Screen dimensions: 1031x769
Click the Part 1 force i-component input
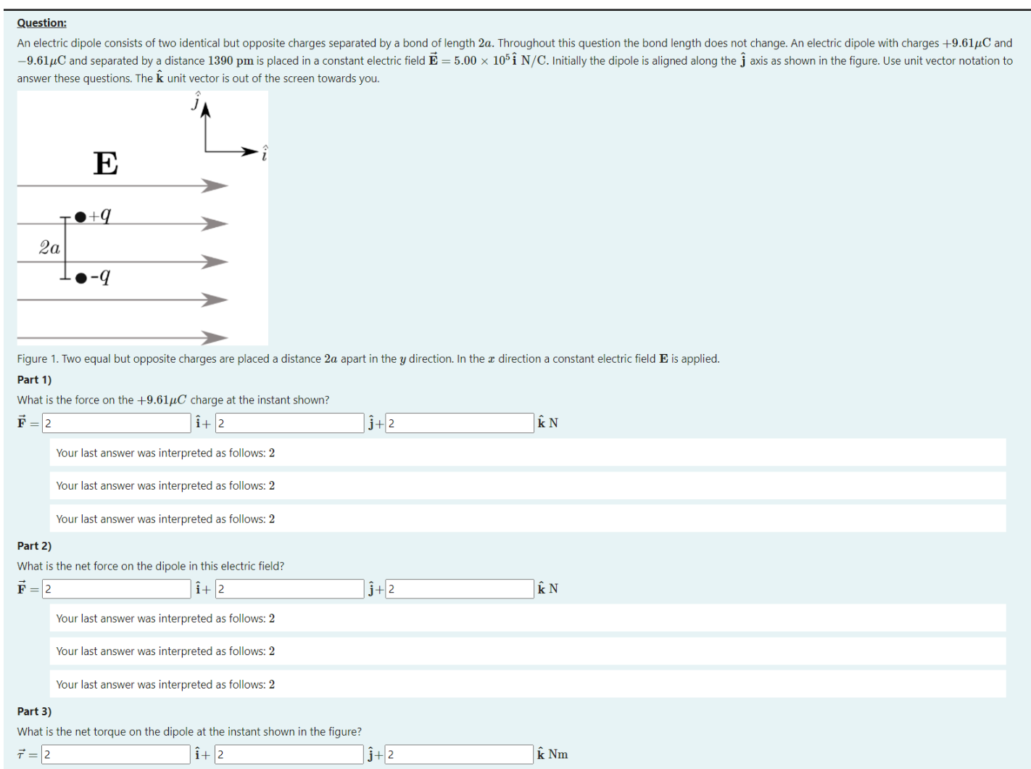coord(116,423)
